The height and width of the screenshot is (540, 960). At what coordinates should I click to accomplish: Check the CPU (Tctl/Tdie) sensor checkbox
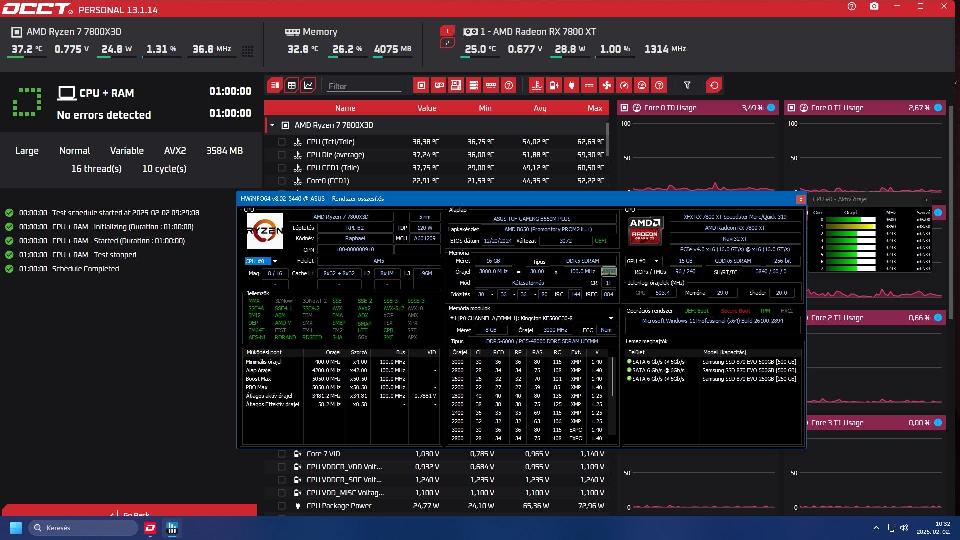[x=282, y=142]
